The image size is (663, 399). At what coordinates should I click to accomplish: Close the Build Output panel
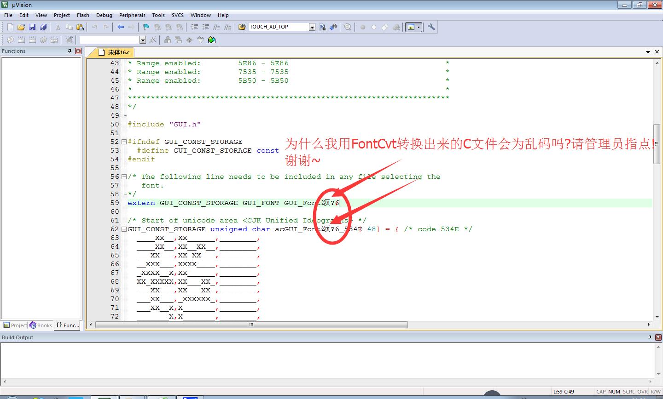(x=658, y=337)
